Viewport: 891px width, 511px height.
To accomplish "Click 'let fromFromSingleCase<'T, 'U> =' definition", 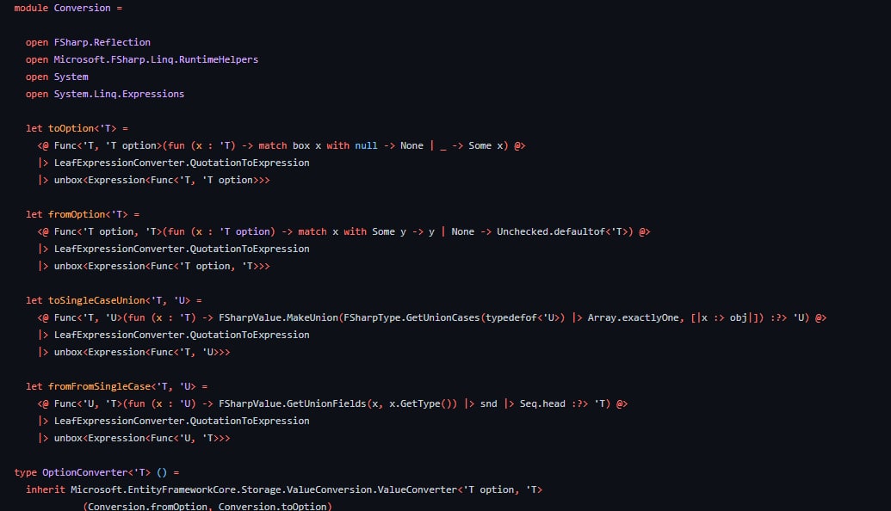I will tap(116, 386).
